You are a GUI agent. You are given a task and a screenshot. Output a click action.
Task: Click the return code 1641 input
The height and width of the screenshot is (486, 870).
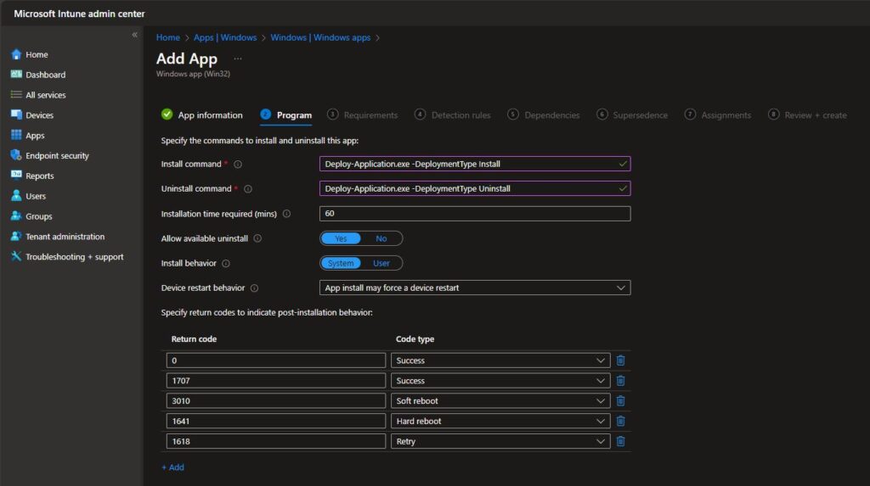[276, 422]
